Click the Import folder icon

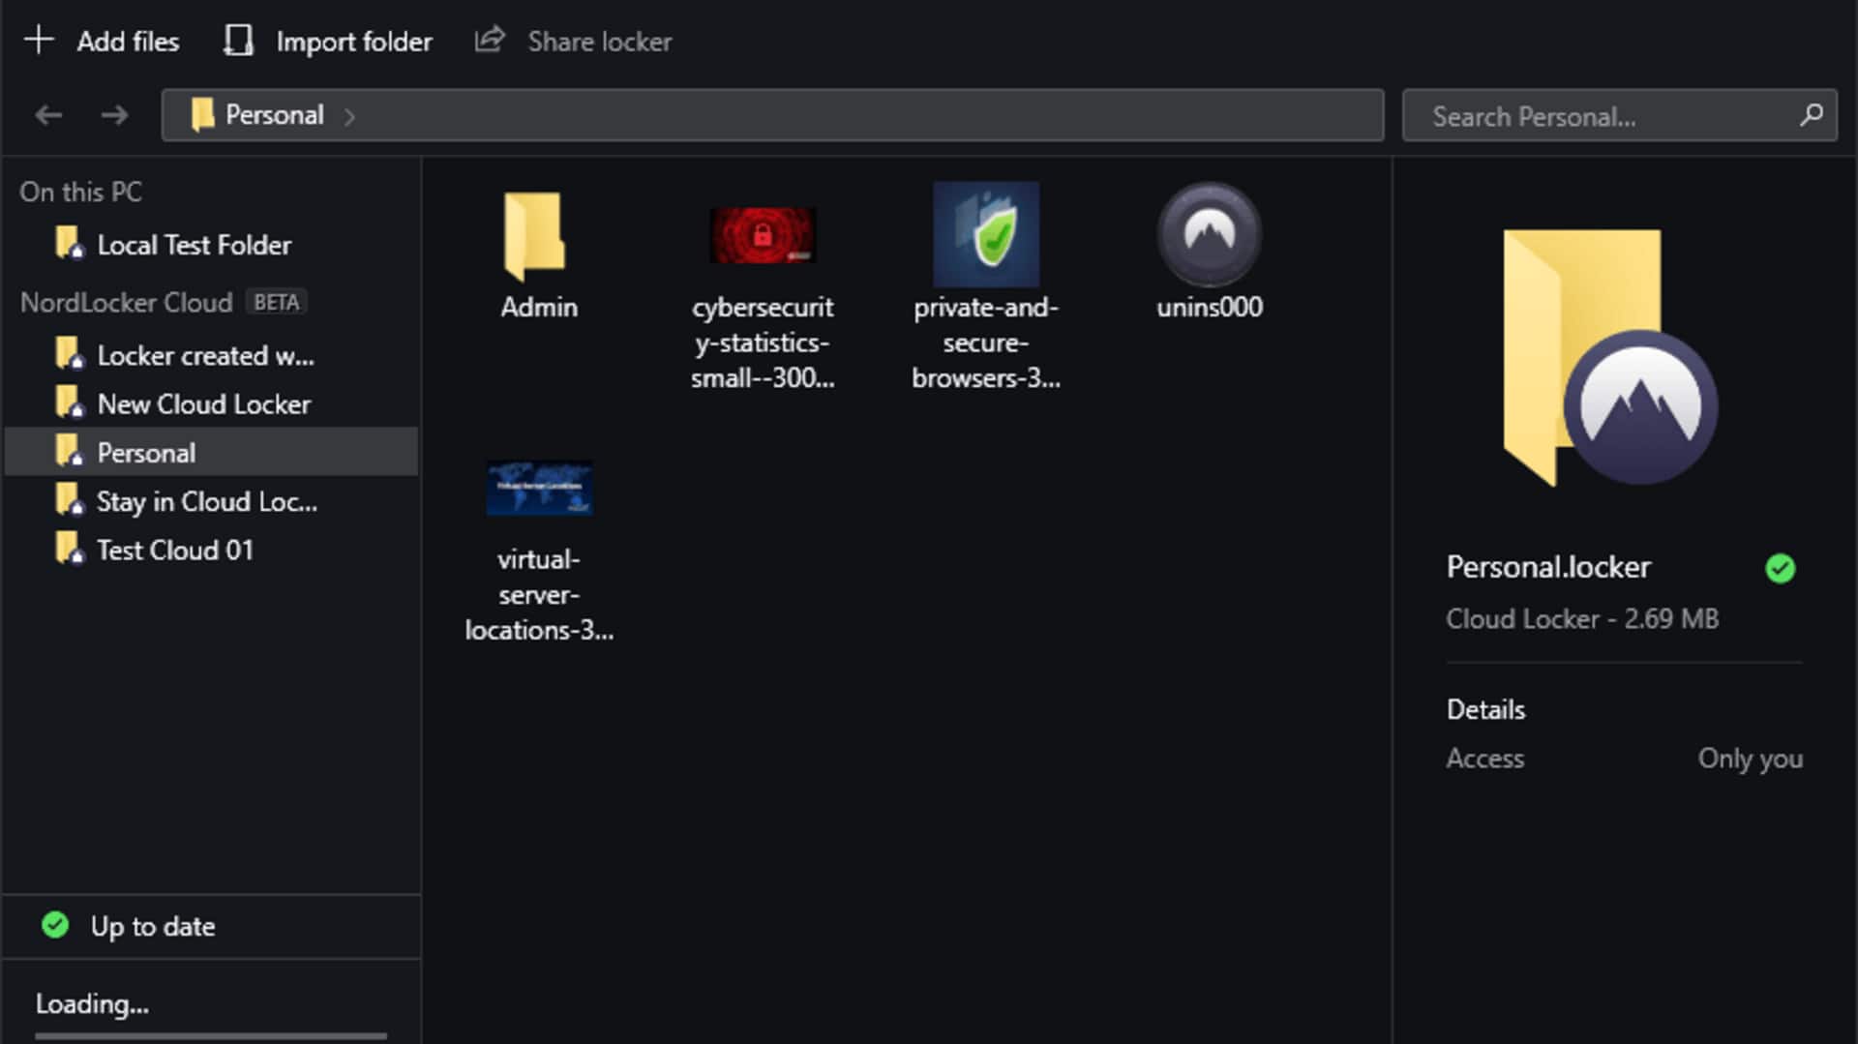tap(238, 41)
